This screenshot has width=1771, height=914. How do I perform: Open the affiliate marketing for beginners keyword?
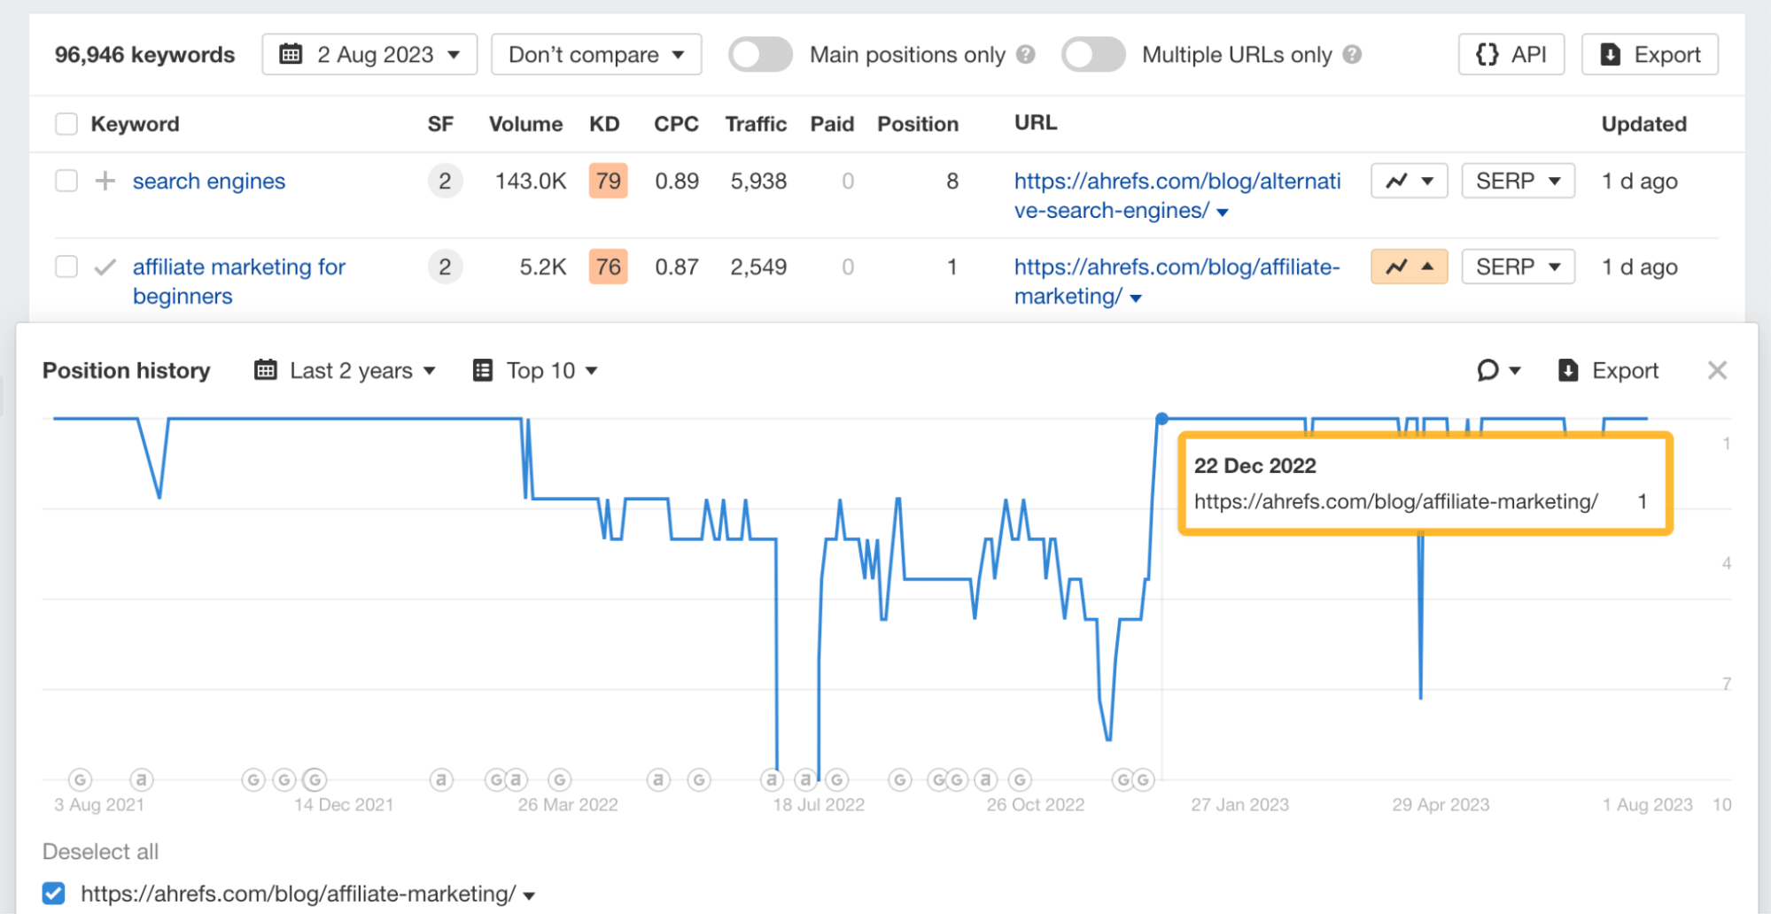click(x=239, y=267)
